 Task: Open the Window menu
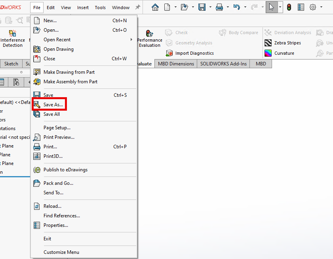121,8
